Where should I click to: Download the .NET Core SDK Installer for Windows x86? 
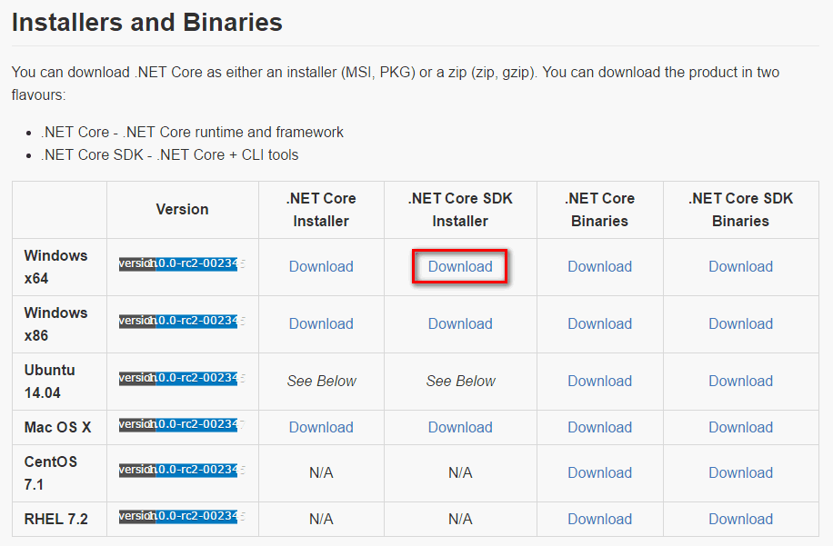pos(460,323)
